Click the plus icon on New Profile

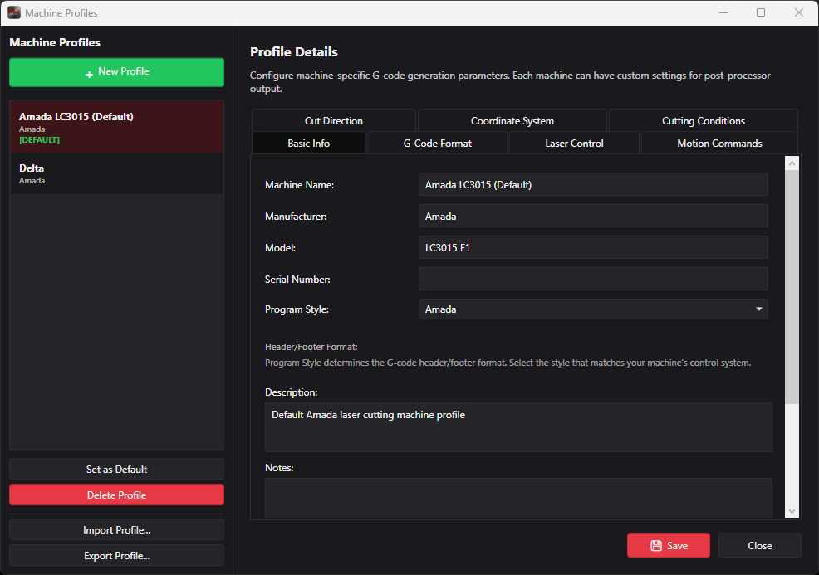(x=90, y=74)
